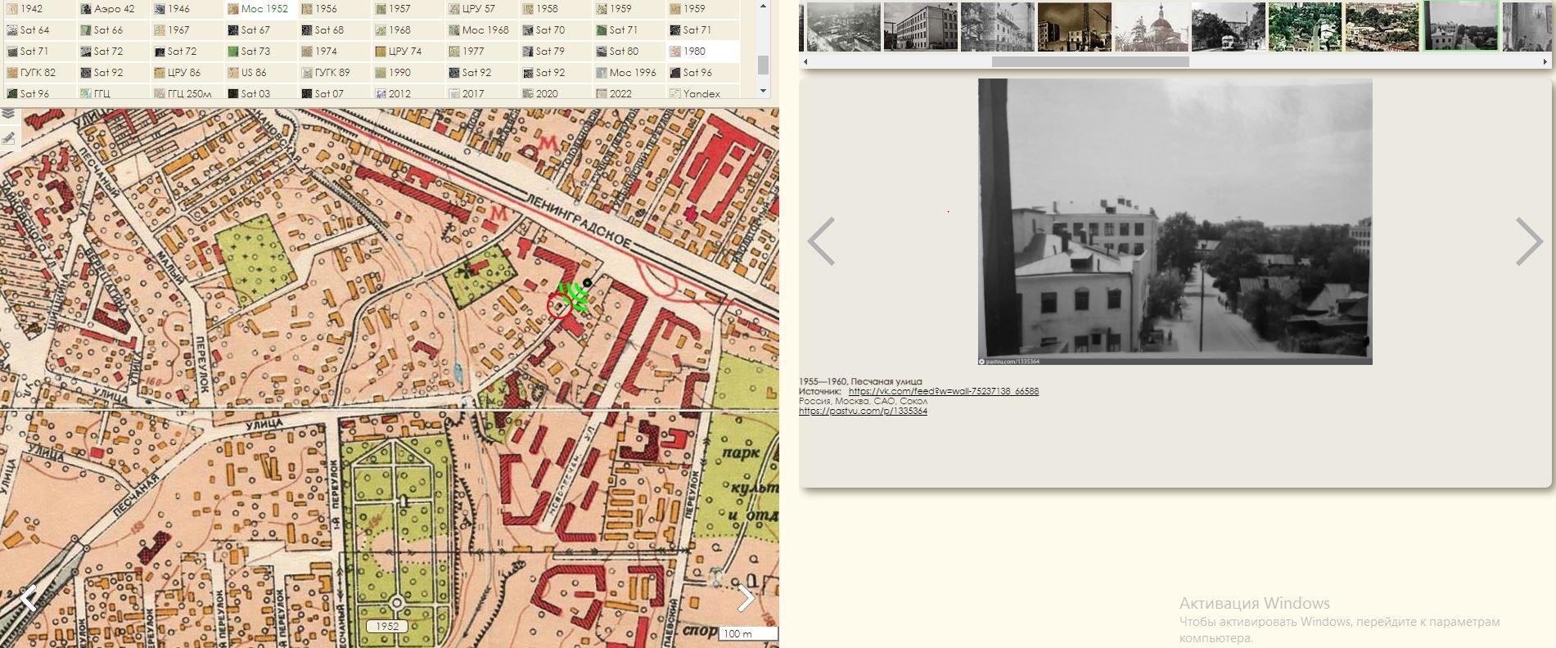
Task: Select the church dome photo thumbnail
Action: (1151, 27)
